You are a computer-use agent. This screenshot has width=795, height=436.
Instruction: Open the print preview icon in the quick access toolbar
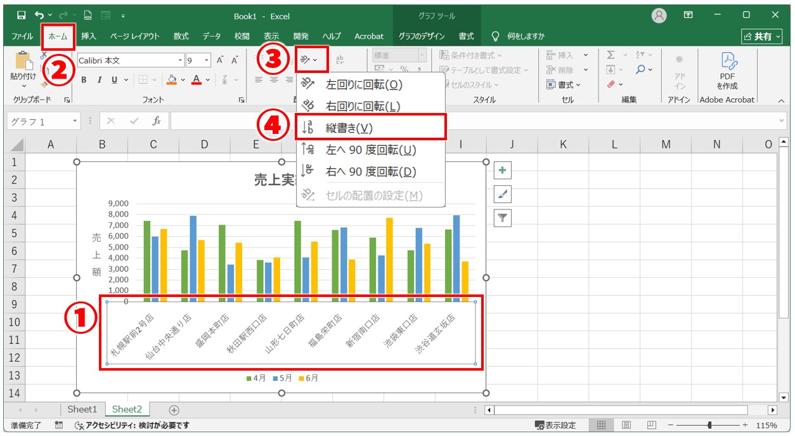(x=88, y=15)
